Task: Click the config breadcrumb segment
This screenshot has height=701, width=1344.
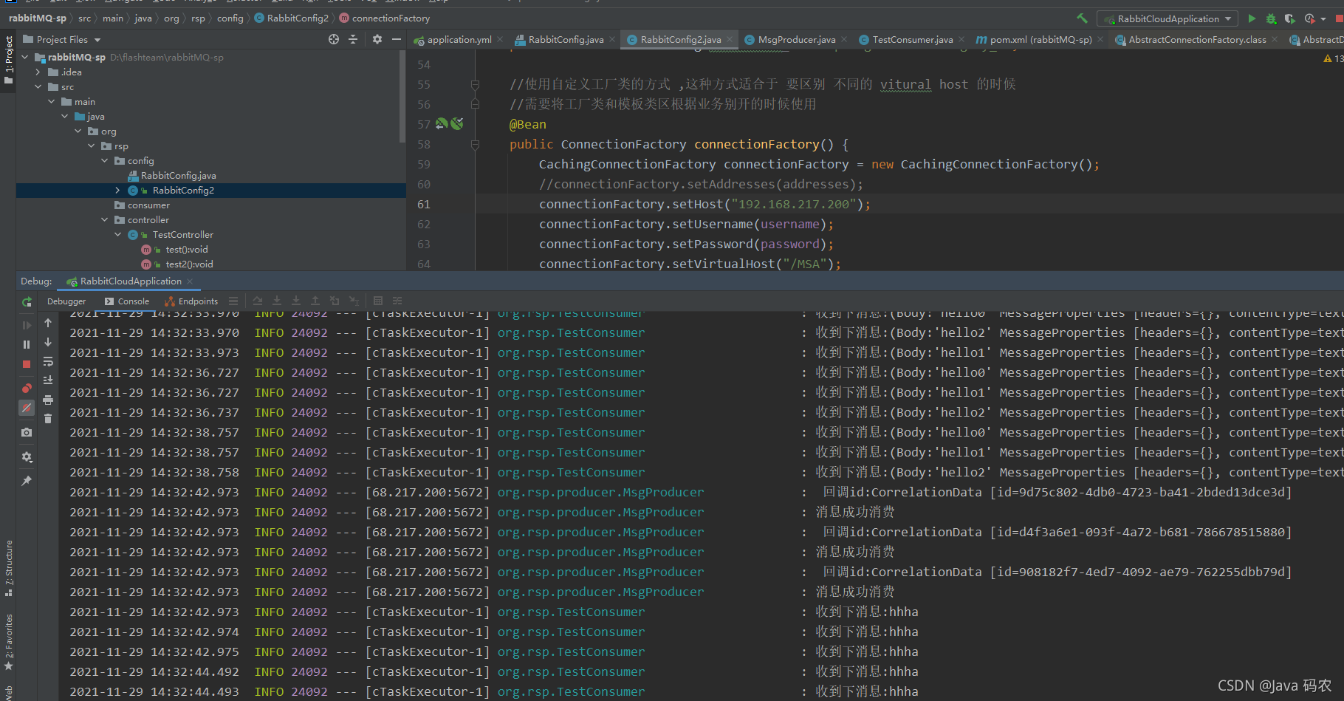Action: pos(230,18)
